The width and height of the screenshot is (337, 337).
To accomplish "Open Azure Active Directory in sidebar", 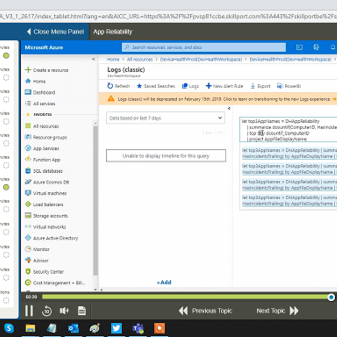I will click(55, 238).
